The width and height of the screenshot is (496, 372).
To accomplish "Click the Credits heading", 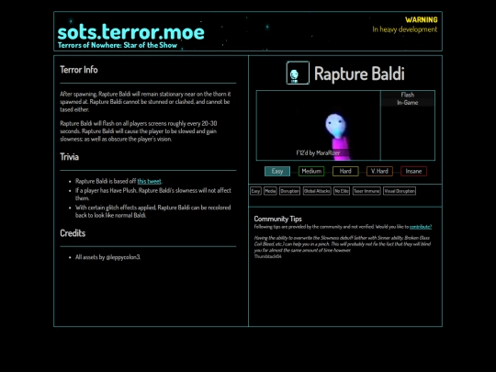I will click(x=73, y=233).
